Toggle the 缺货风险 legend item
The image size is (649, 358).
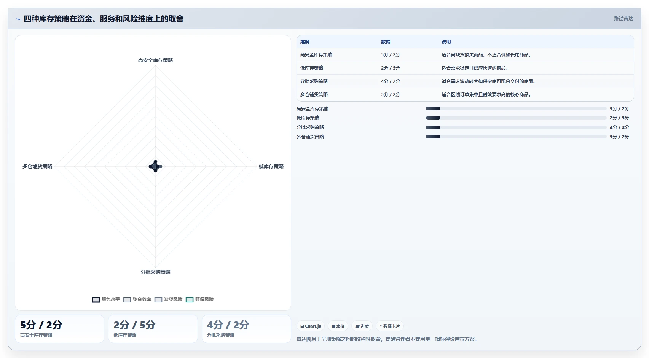click(x=168, y=299)
